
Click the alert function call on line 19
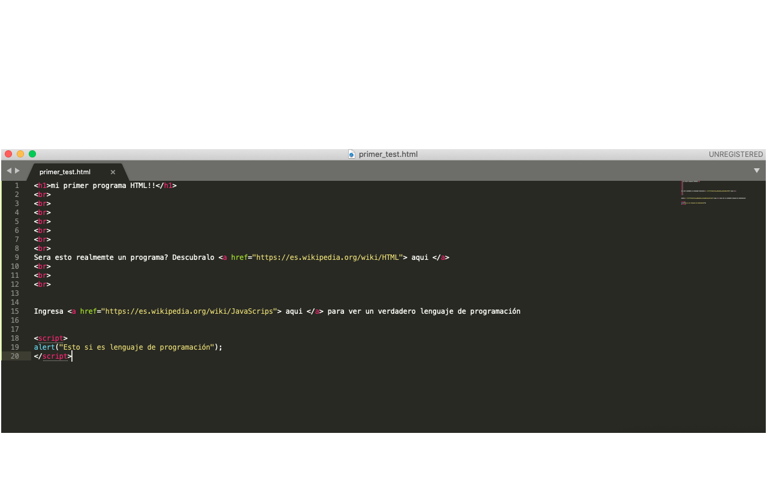click(x=128, y=347)
